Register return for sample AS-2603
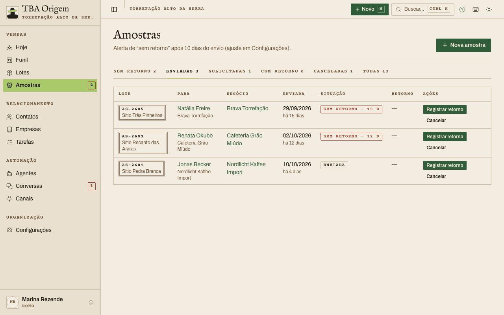 [445, 137]
